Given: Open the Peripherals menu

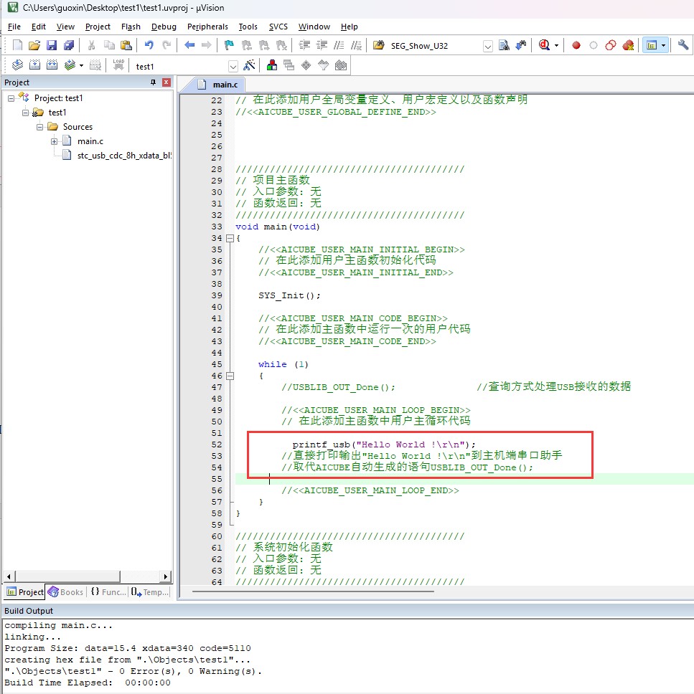Looking at the screenshot, I should coord(207,27).
